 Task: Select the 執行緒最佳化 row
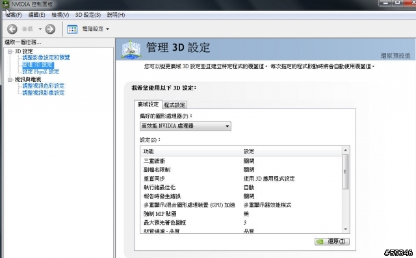click(x=241, y=187)
